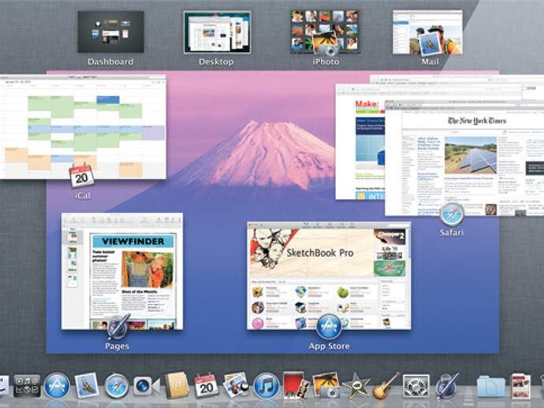Click the Pages badge icon on Pages window
The image size is (544, 408).
pos(118,327)
